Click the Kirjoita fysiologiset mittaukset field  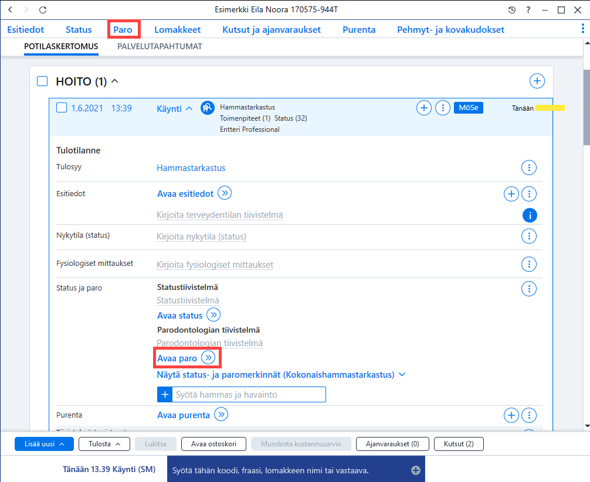[x=215, y=265]
